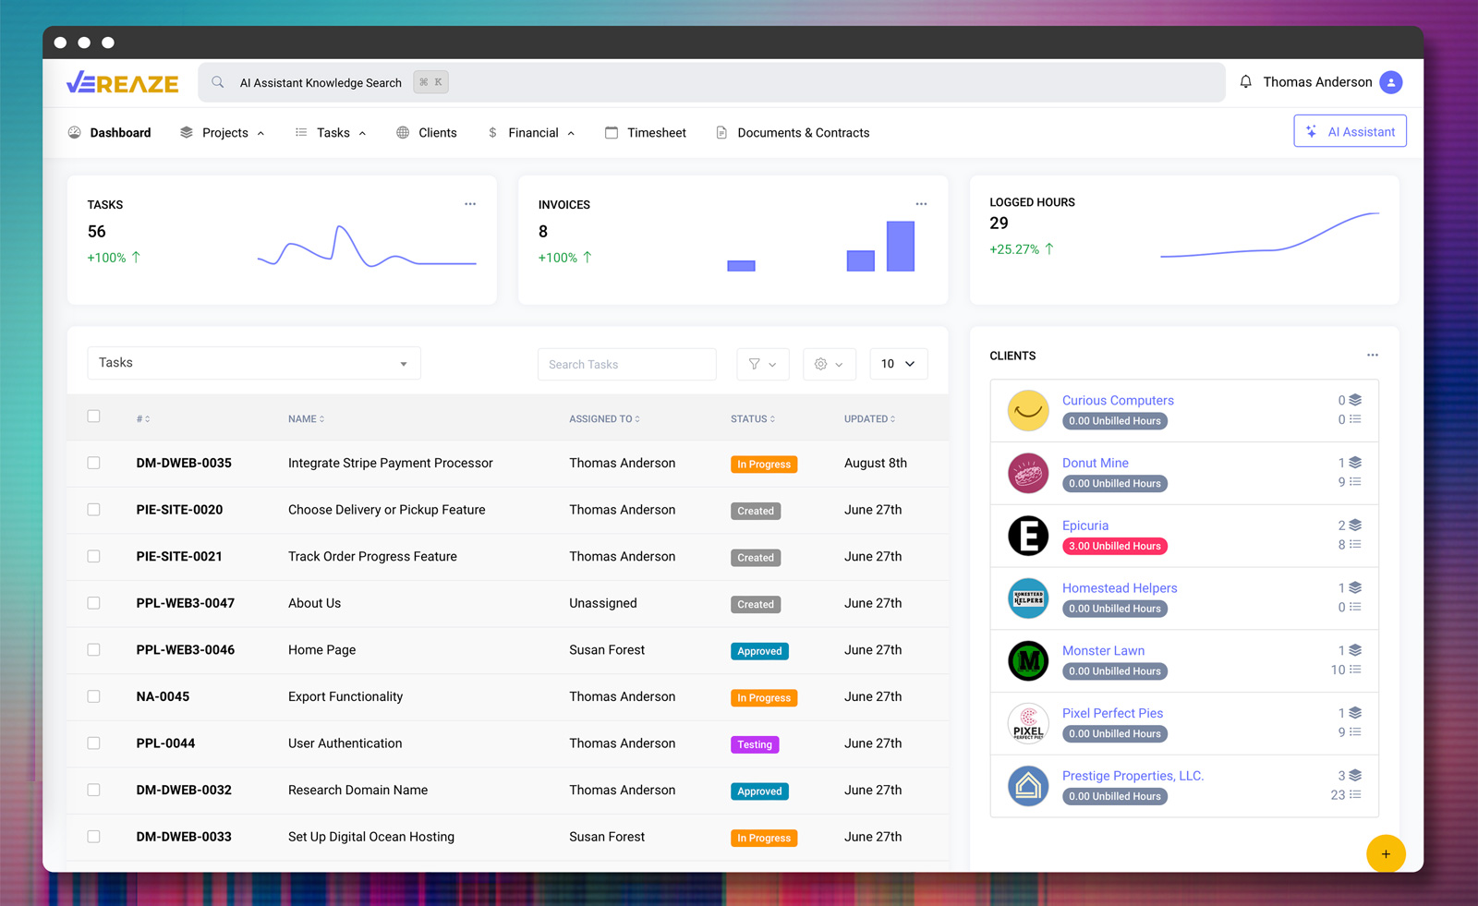This screenshot has width=1478, height=906.
Task: Change rows per page dropdown showing 10
Action: pyautogui.click(x=898, y=364)
